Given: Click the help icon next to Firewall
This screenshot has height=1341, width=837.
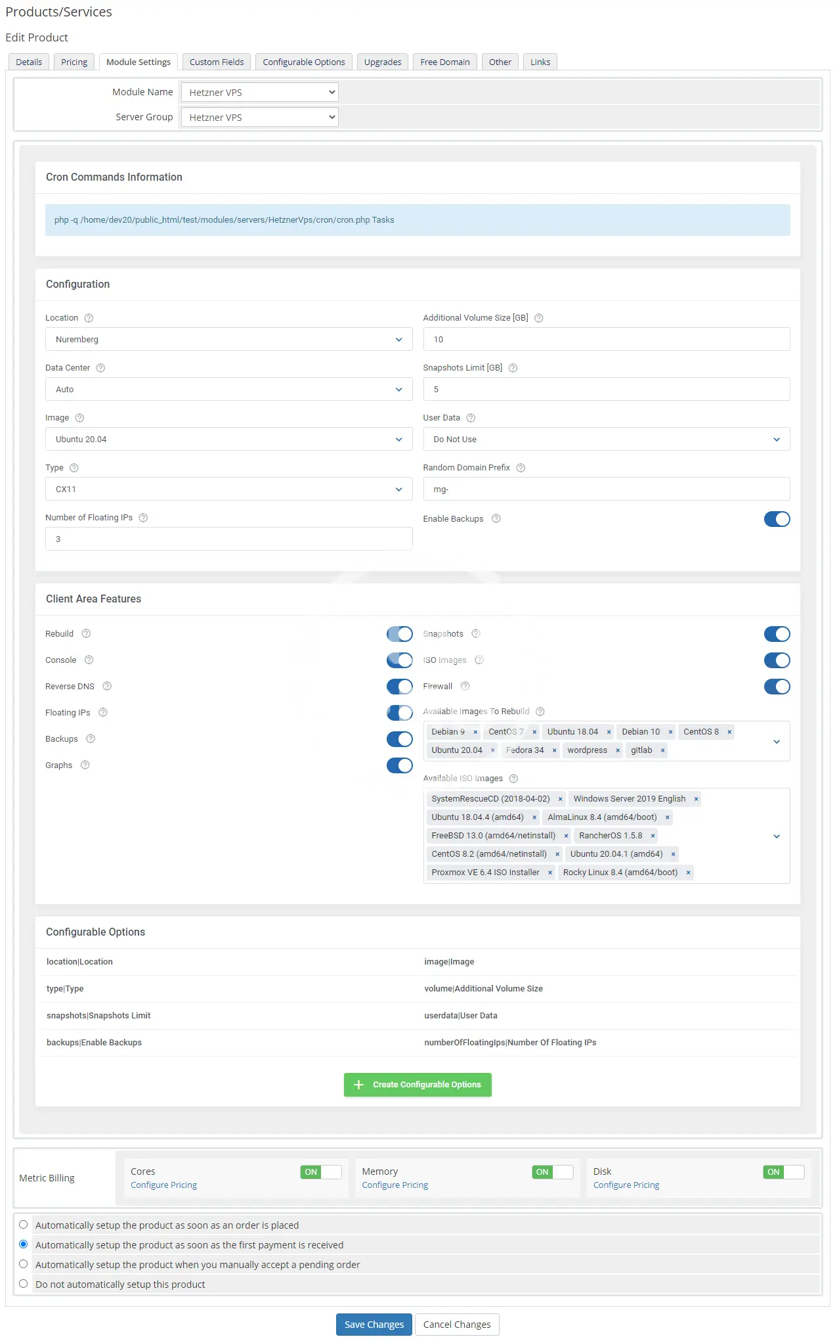Looking at the screenshot, I should pyautogui.click(x=465, y=686).
